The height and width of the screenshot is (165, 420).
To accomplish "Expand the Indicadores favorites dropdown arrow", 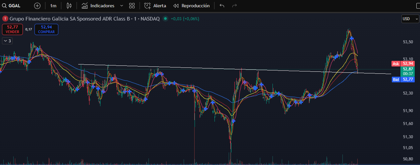I will pos(121,6).
